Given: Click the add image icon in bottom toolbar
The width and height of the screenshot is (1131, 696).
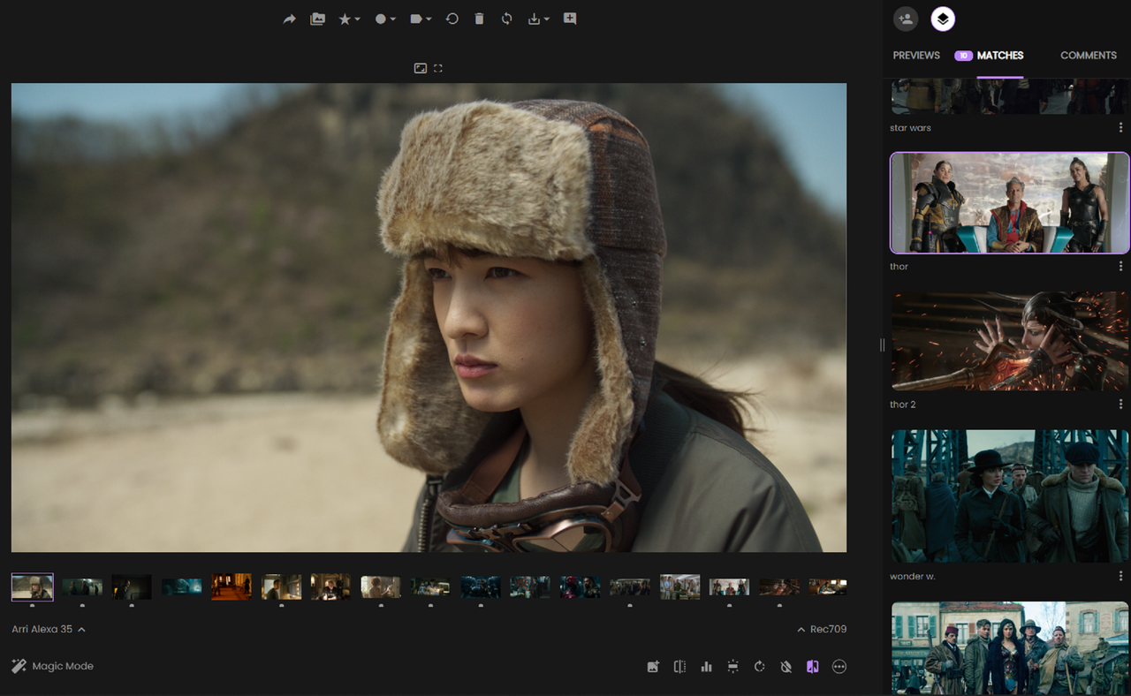Looking at the screenshot, I should click(653, 667).
